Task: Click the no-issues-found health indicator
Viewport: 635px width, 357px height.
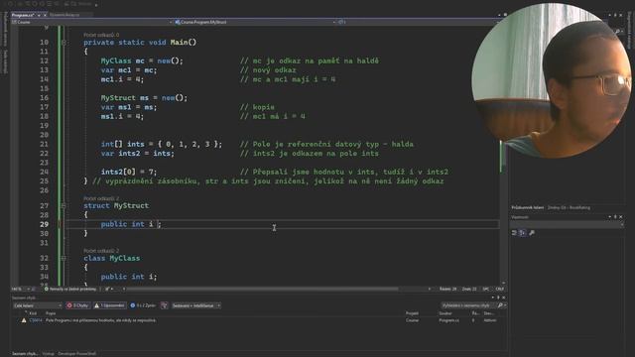Action: (x=70, y=289)
